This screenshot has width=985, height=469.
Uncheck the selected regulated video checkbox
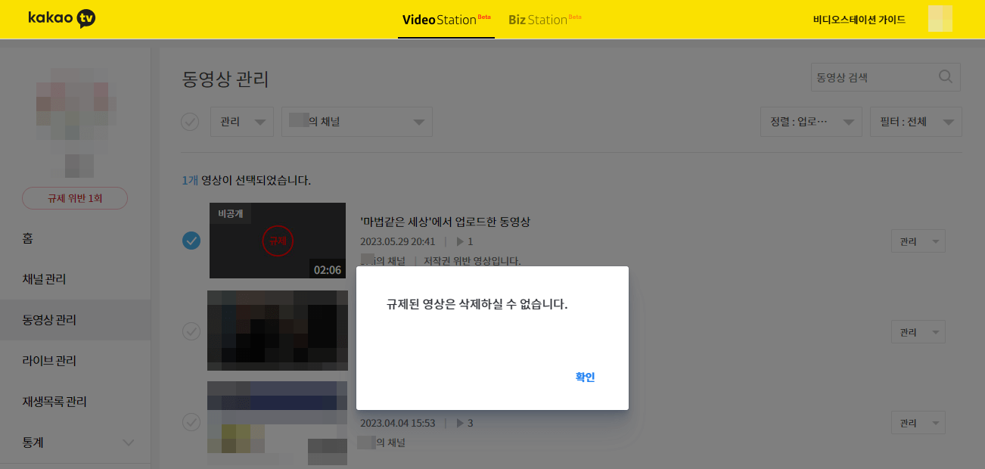[x=191, y=241]
